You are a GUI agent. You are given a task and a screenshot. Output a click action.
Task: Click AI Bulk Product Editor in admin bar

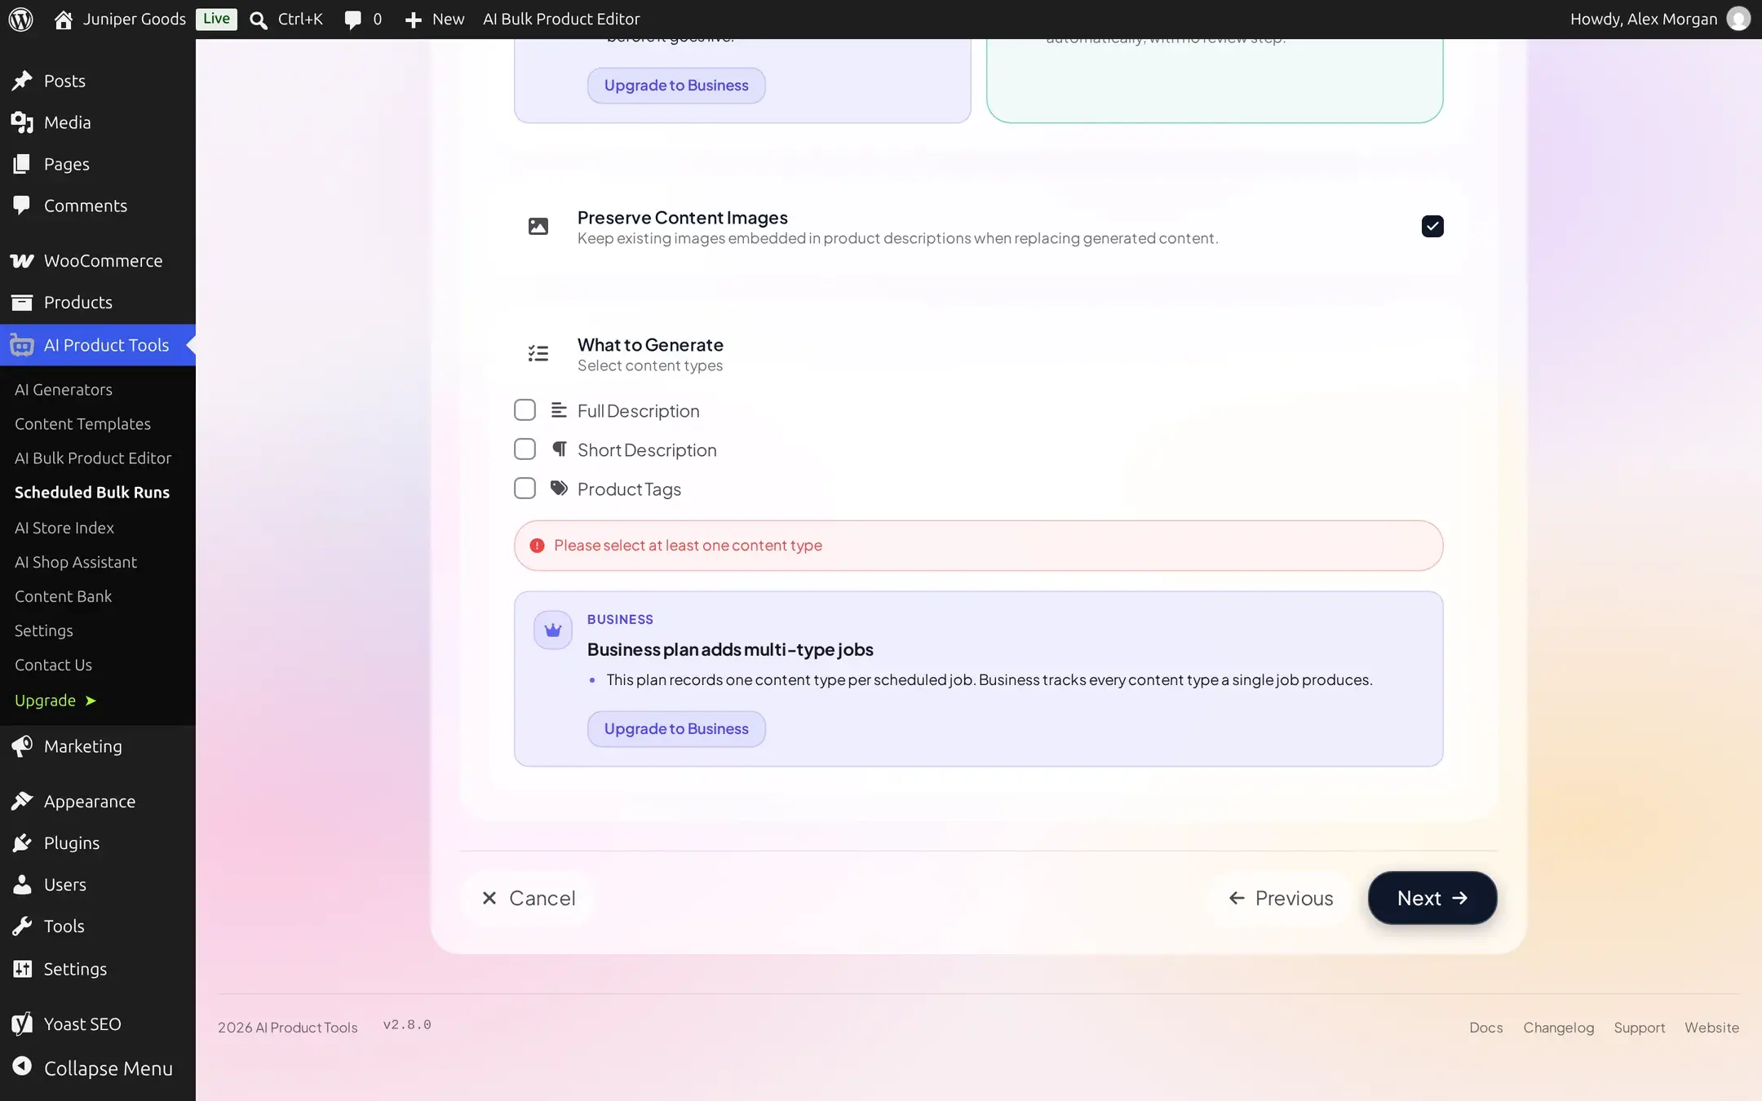[x=561, y=19]
